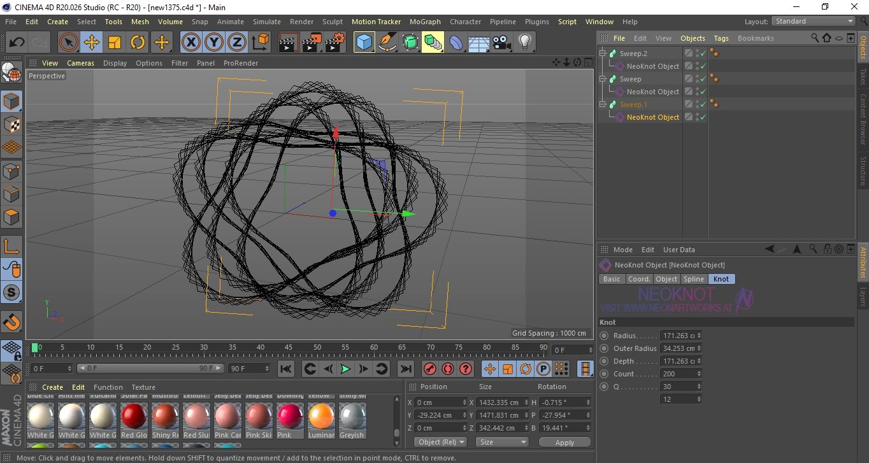
Task: Click the yellow-highlighted Array modeling icon
Action: (x=433, y=43)
